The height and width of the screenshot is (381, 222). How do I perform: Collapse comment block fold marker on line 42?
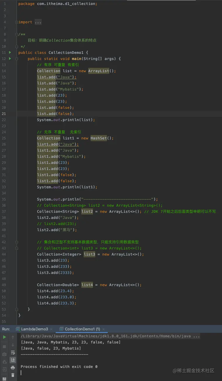coord(17,242)
